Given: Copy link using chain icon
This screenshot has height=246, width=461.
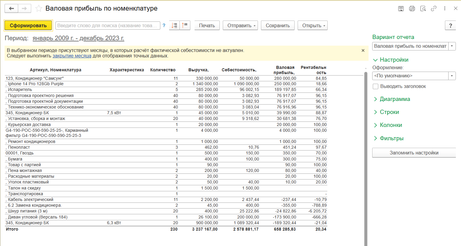Looking at the screenshot, I should click(434, 8).
